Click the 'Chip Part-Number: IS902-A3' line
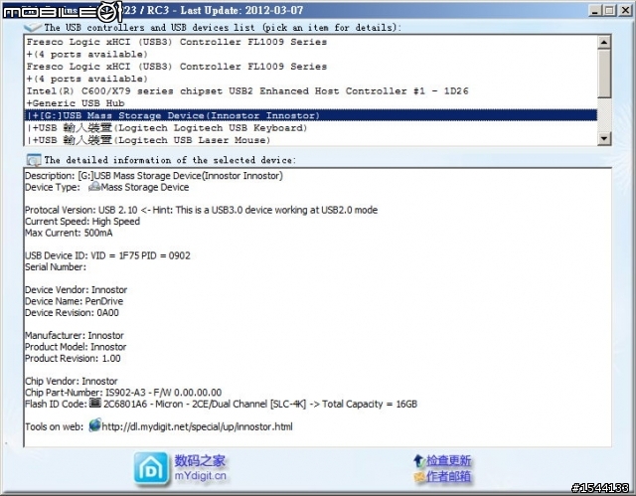Image resolution: width=636 pixels, height=496 pixels. tap(123, 393)
